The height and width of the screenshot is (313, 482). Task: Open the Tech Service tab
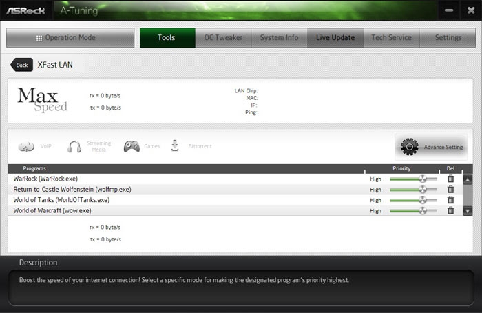(392, 37)
